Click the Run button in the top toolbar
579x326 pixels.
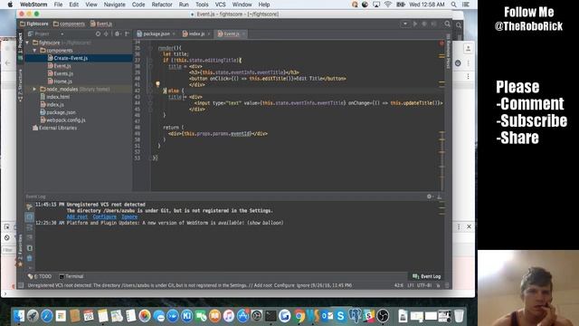[x=415, y=24]
